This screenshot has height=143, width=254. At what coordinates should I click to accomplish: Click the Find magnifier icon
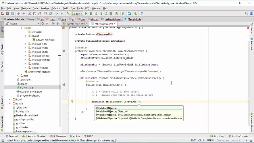click(46, 14)
